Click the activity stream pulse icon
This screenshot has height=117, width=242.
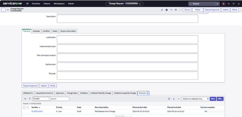click(x=171, y=10)
